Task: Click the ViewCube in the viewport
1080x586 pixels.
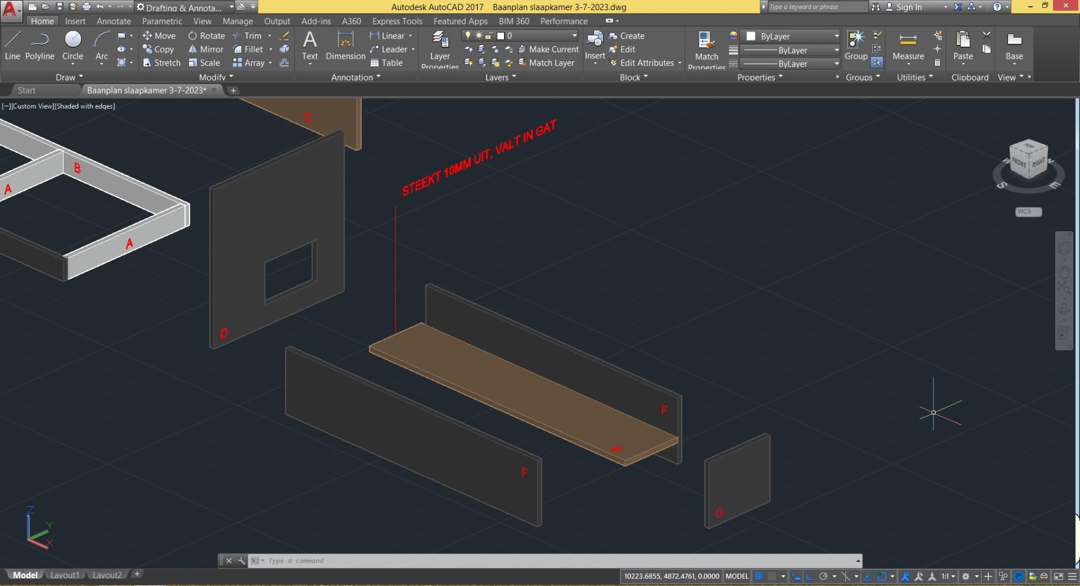Action: [x=1029, y=160]
